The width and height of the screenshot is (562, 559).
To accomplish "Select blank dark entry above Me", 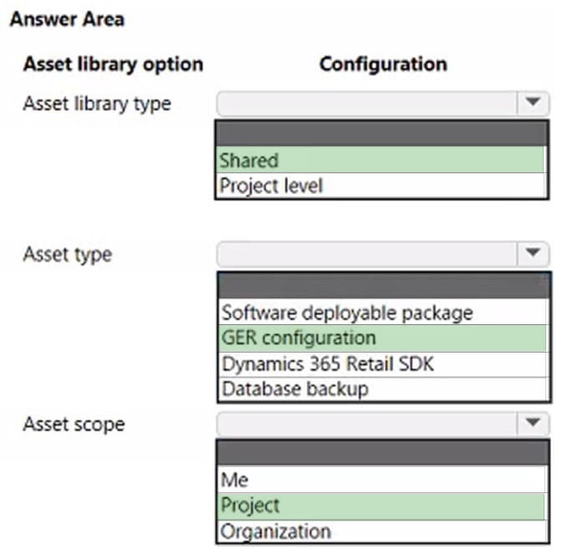I will point(382,454).
